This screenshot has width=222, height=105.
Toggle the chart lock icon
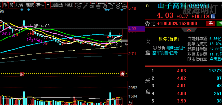click(x=111, y=6)
